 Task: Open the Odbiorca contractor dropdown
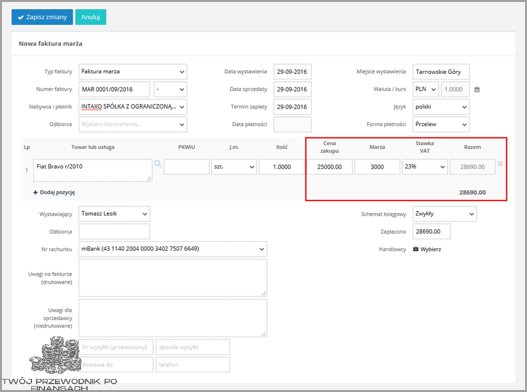coord(133,124)
